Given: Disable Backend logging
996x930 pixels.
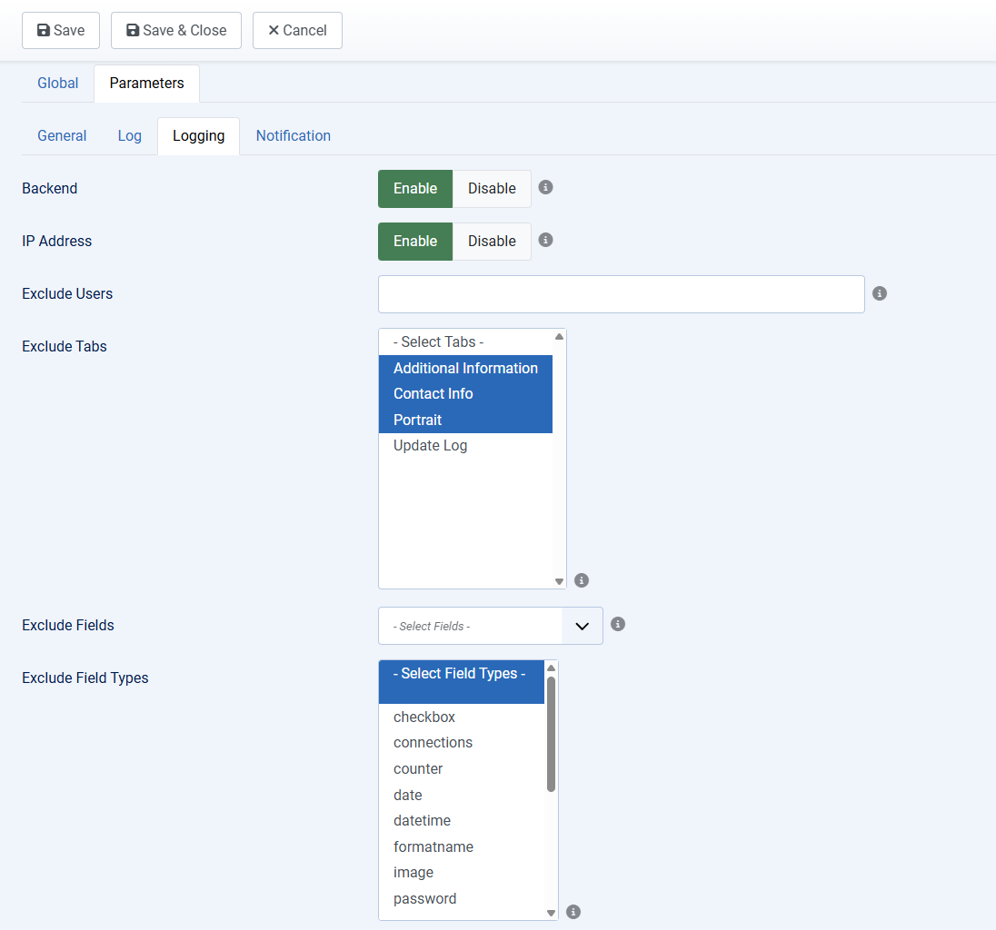Looking at the screenshot, I should click(492, 189).
